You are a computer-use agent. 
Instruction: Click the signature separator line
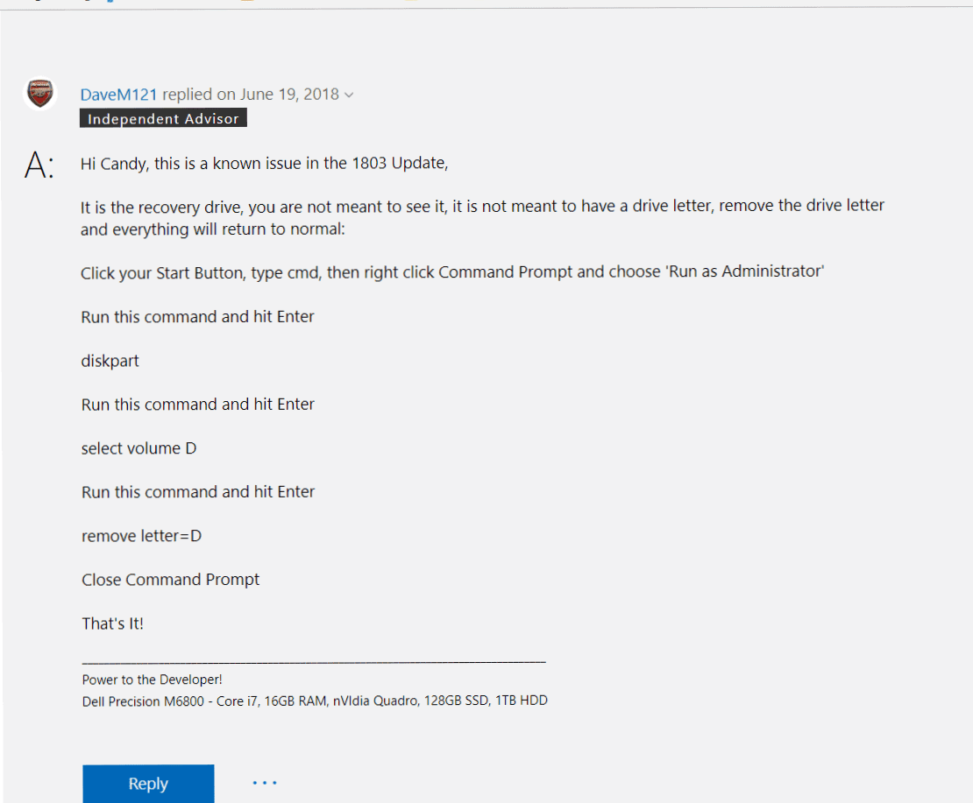pos(313,661)
